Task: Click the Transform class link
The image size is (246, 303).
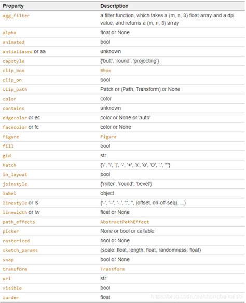Action: pos(113,269)
